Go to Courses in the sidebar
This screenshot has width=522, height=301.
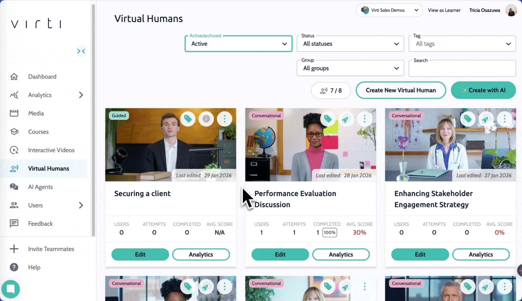38,132
